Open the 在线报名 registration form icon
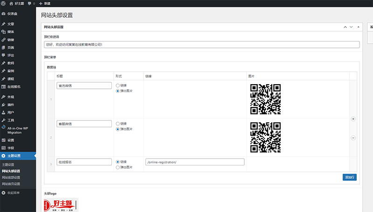Screen dimensions: 373x212 click(3, 86)
